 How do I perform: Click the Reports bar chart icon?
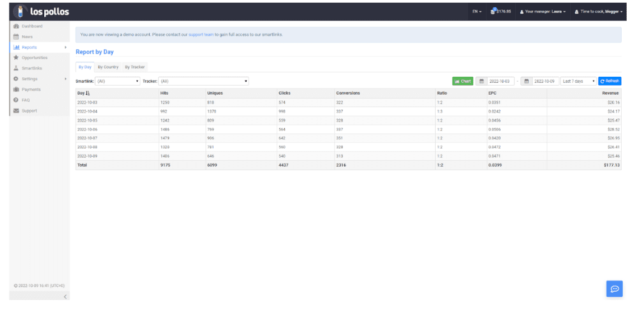[x=16, y=47]
